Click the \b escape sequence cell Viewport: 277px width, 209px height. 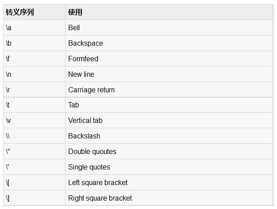tap(8, 43)
